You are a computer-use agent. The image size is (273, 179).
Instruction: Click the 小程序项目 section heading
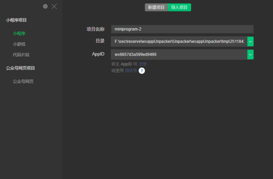coord(16,20)
